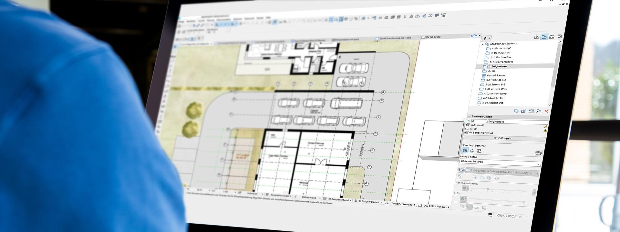Viewport: 620px width, 232px height.
Task: Select the 0. Erdgeschoss tree row
Action: point(515,66)
